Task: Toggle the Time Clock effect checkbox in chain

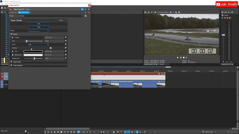Action: coord(19,12)
